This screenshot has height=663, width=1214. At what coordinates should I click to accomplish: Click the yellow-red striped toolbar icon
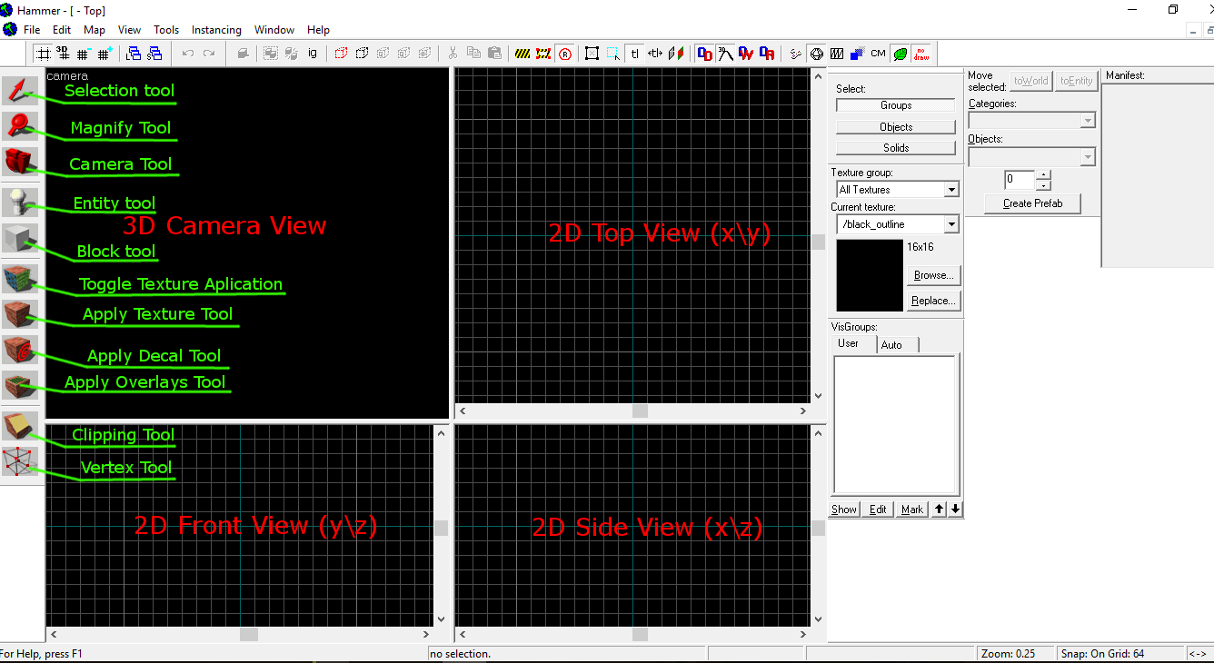(543, 54)
